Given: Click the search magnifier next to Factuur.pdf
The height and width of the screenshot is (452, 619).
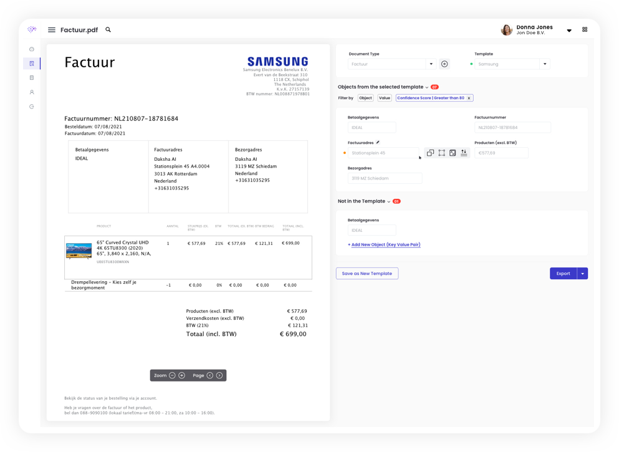Looking at the screenshot, I should point(108,29).
